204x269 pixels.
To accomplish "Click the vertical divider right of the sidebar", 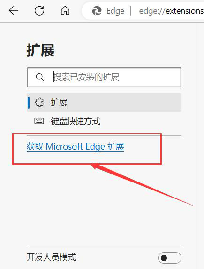I will 196,145.
